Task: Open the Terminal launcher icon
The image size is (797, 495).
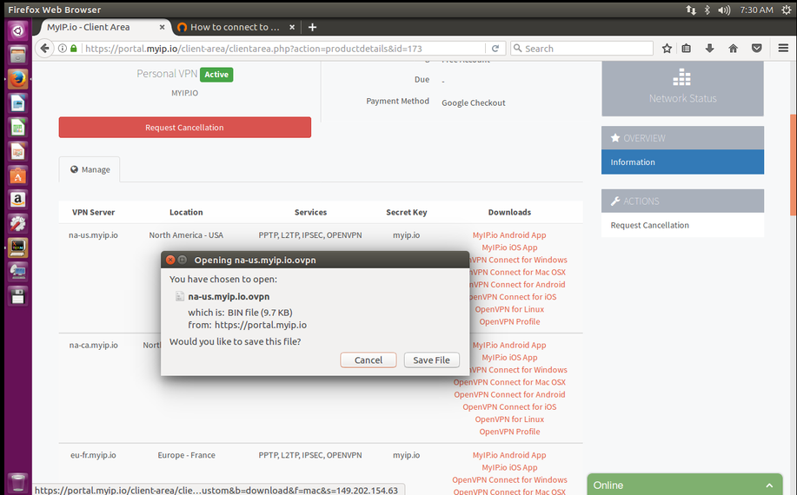Action: [17, 247]
